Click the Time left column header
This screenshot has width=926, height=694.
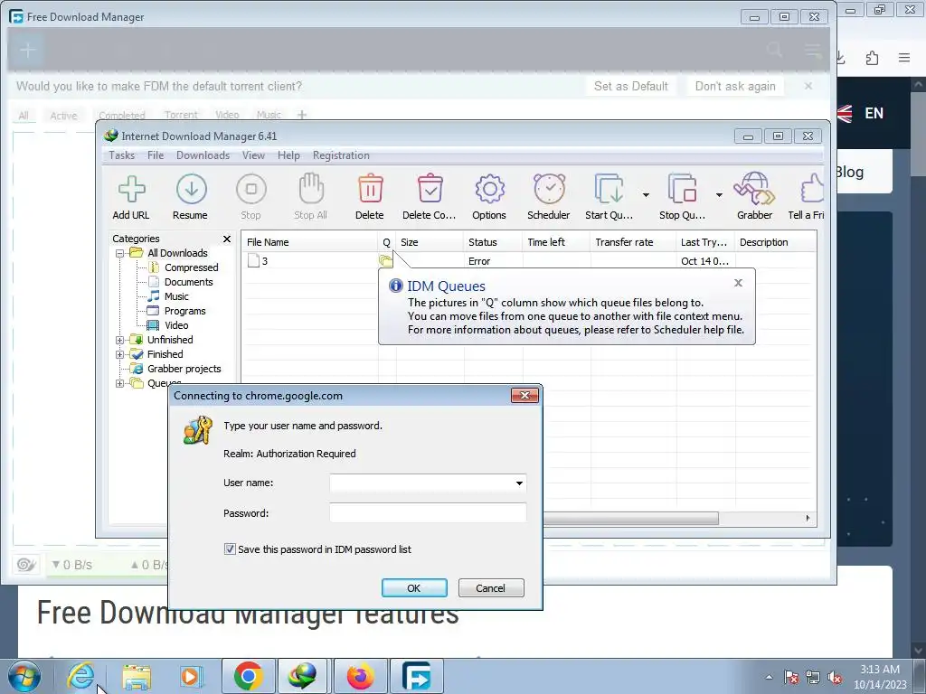pyautogui.click(x=556, y=242)
